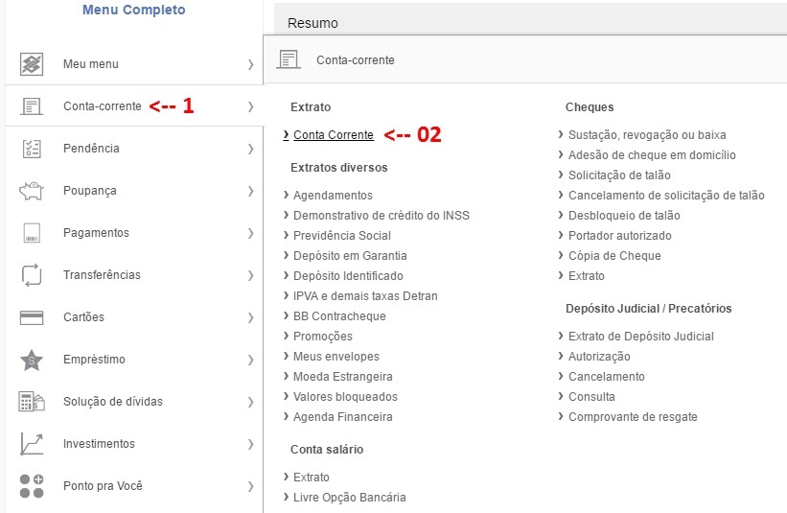
Task: Click the Pagamentos barcode icon
Action: click(32, 233)
